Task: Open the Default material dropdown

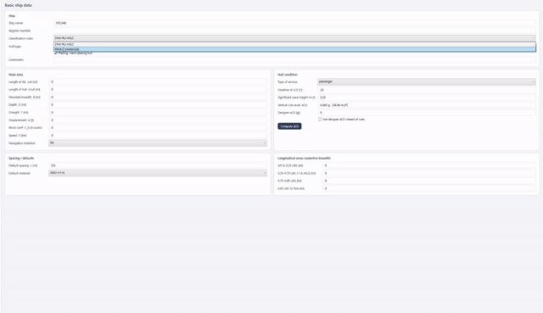Action: click(x=158, y=173)
